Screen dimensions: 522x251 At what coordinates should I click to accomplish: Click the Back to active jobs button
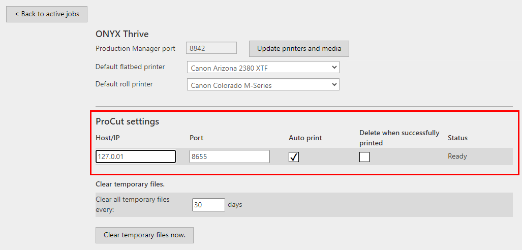click(47, 14)
